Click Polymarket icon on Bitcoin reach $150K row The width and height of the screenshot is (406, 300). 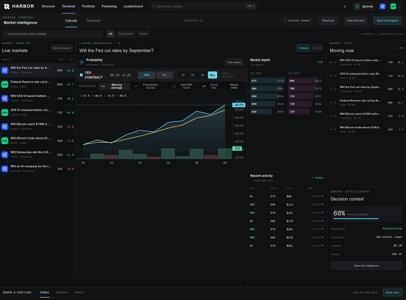click(5, 127)
